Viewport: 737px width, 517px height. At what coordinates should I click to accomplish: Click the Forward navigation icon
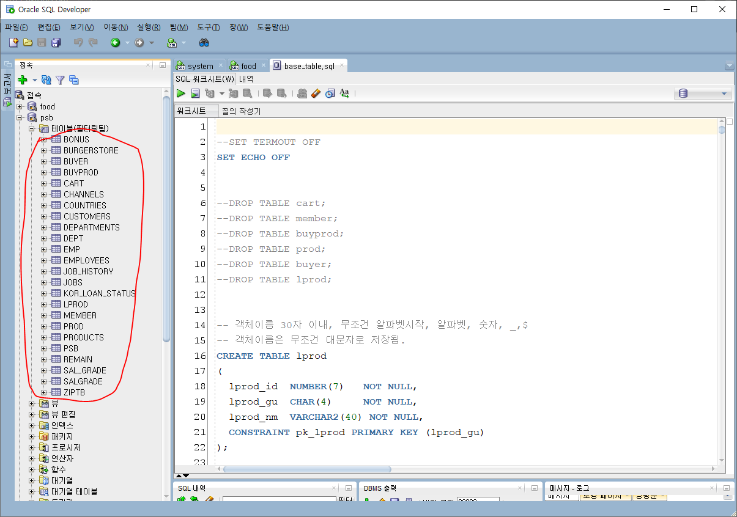pos(139,43)
